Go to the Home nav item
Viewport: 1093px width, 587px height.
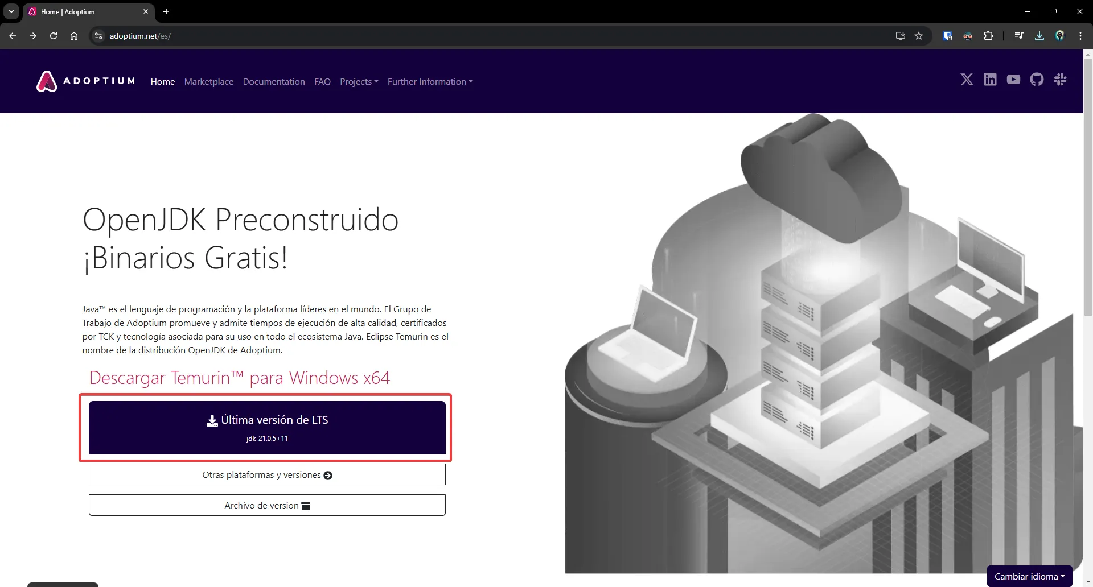click(163, 81)
